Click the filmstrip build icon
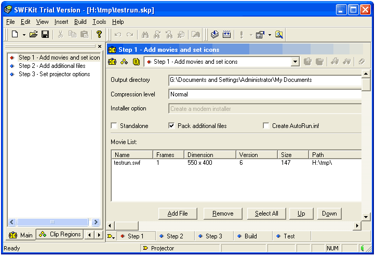This screenshot has height=256, width=376. point(226,34)
